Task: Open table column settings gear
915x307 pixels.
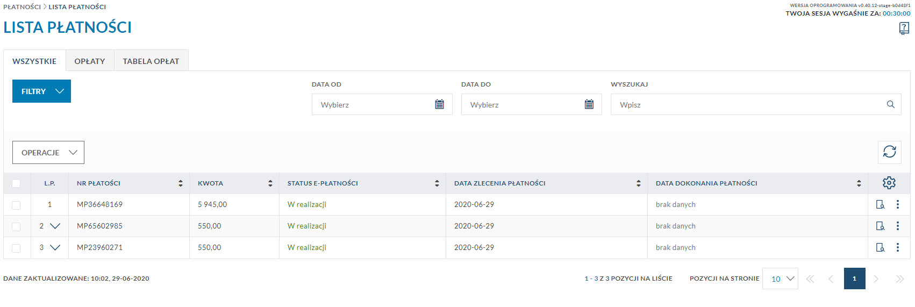Action: pyautogui.click(x=889, y=183)
